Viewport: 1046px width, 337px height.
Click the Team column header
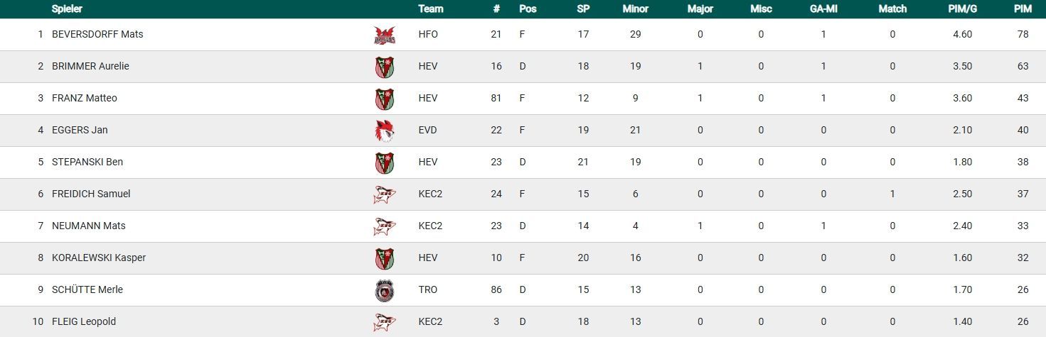431,9
